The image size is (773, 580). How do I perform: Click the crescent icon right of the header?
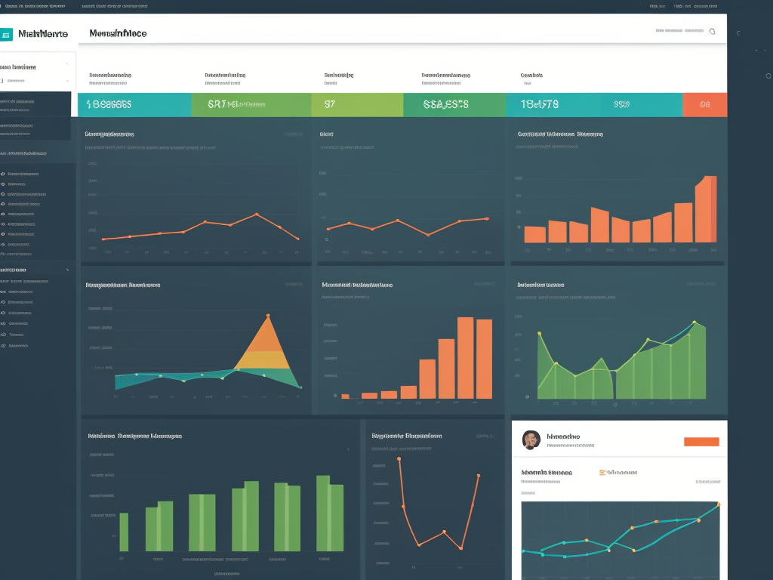click(x=738, y=33)
